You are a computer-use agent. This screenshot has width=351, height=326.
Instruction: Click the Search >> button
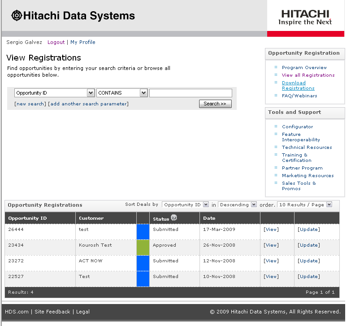(215, 104)
